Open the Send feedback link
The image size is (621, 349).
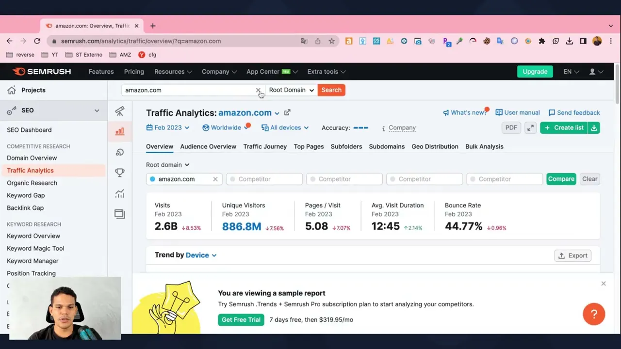pyautogui.click(x=574, y=112)
